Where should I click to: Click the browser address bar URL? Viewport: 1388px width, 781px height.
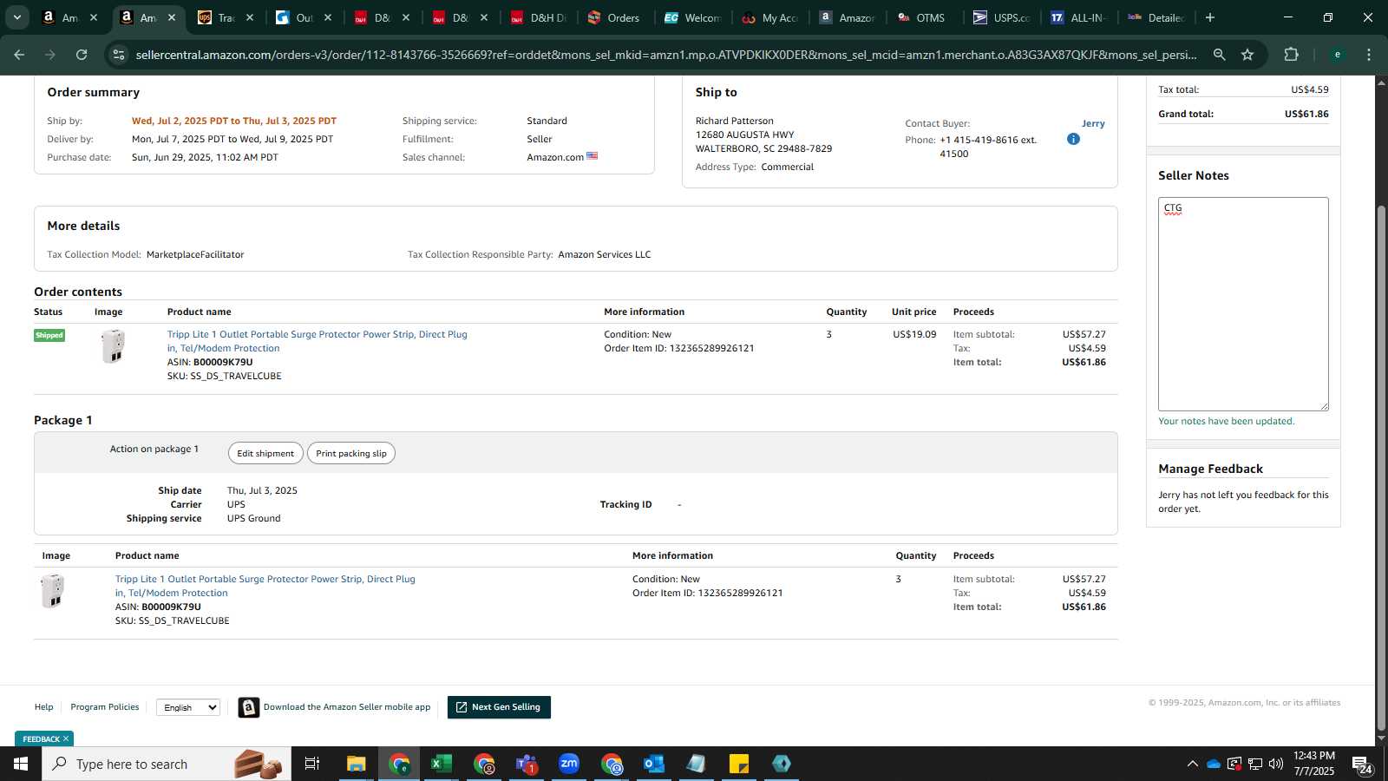coord(665,55)
